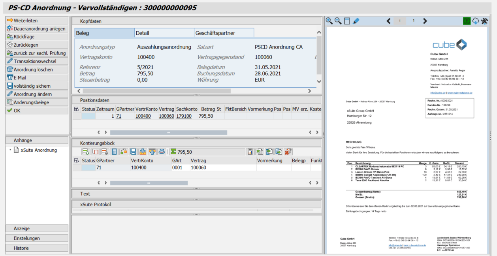The image size is (497, 256).
Task: Export the Kontierungsblock table to Excel
Action: coord(259,151)
